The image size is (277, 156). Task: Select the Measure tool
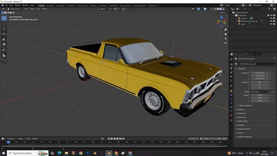coord(4,55)
